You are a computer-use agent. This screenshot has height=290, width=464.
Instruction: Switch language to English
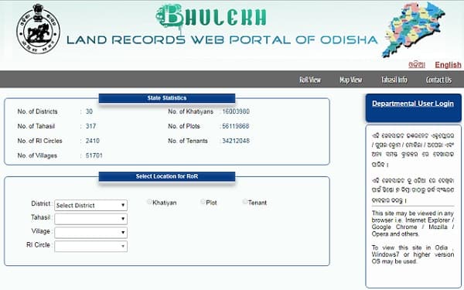448,65
